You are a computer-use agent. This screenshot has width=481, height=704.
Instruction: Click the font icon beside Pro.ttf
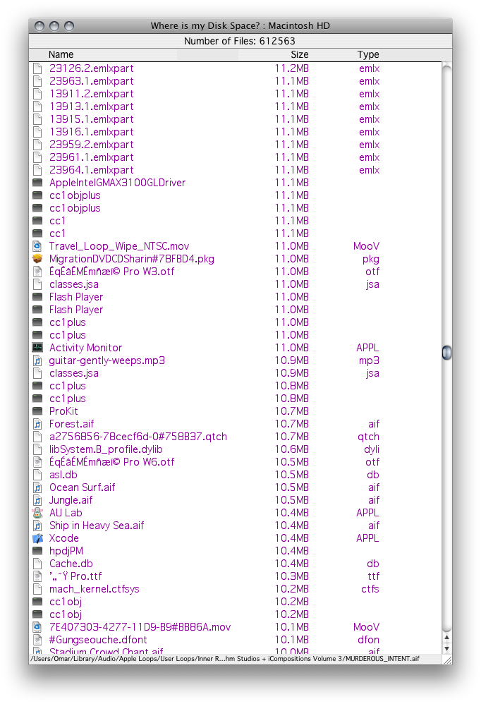pyautogui.click(x=37, y=576)
